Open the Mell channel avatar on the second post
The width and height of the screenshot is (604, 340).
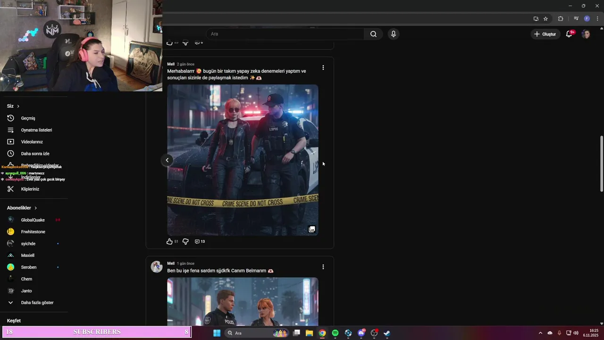pos(157,267)
